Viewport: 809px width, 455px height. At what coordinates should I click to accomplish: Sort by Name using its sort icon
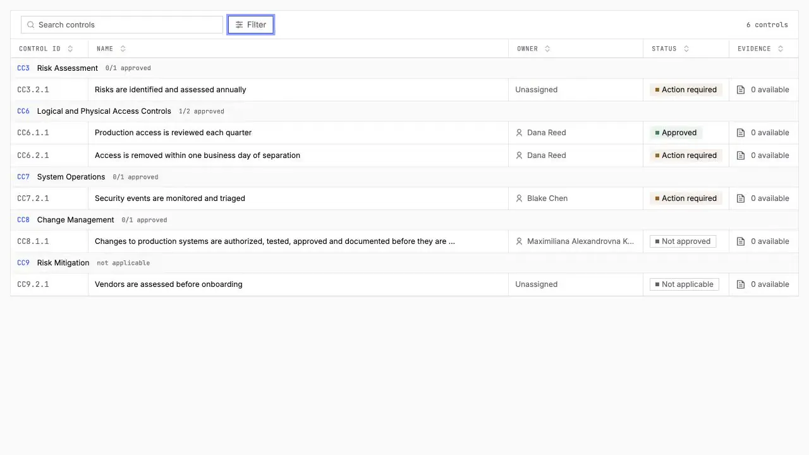pos(123,49)
